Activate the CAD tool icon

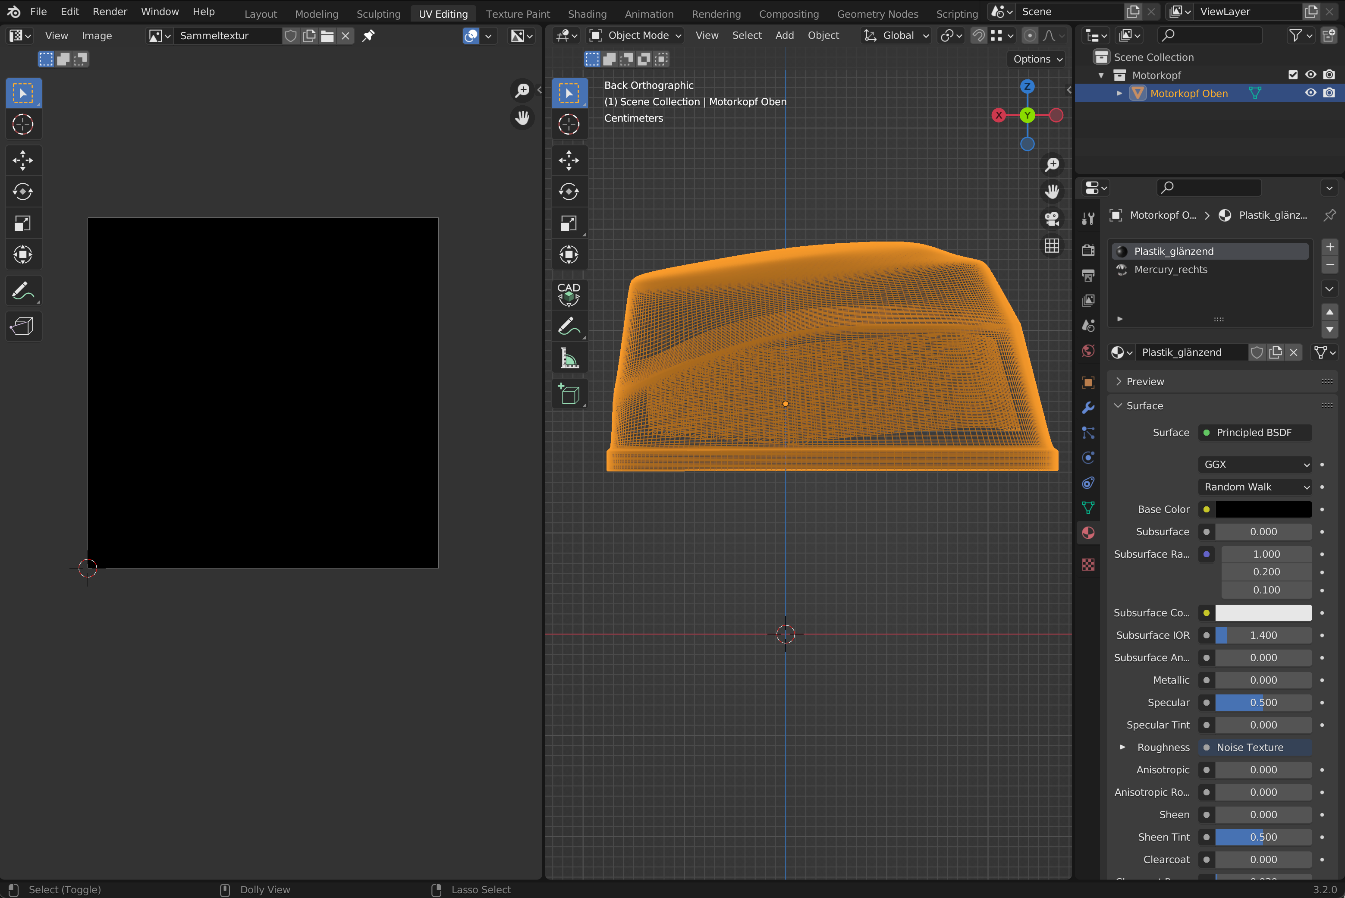click(569, 294)
